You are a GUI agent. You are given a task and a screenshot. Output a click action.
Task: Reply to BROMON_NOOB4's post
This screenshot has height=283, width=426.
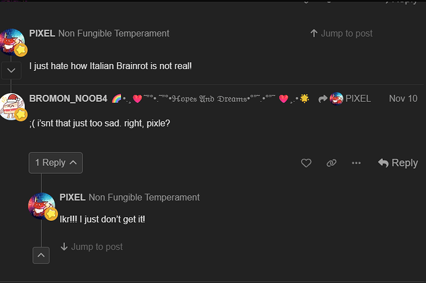click(398, 163)
